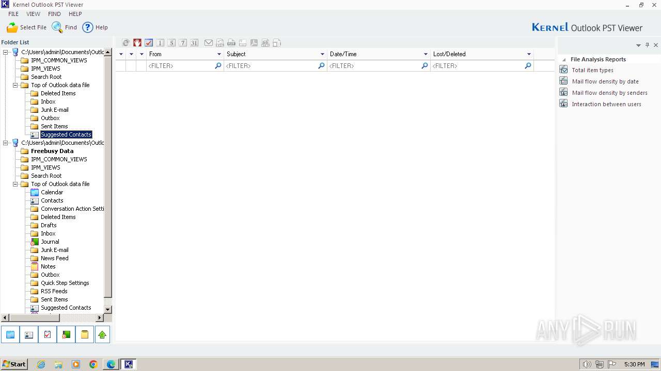Click the Select File toolbar icon

tap(12, 27)
